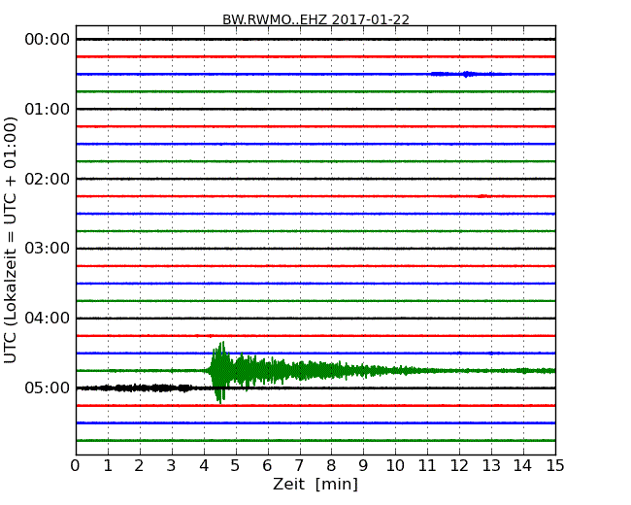Click the x-axis tick label 9
Viewport: 631px width, 505px height.
pyautogui.click(x=363, y=466)
